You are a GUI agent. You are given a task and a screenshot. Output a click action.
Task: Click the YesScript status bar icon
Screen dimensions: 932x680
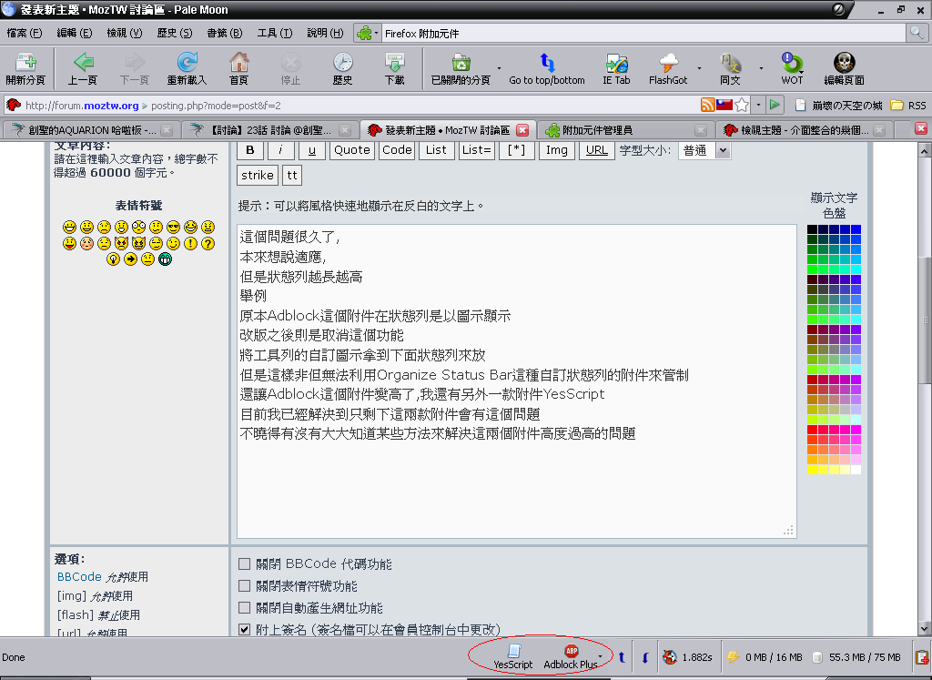point(512,655)
